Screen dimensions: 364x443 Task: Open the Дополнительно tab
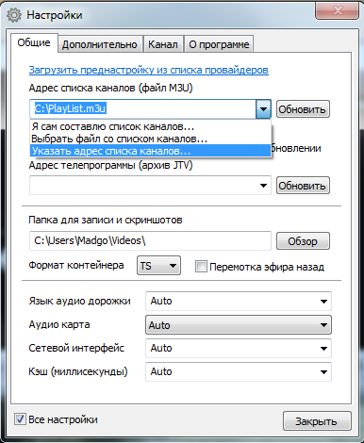[x=100, y=44]
